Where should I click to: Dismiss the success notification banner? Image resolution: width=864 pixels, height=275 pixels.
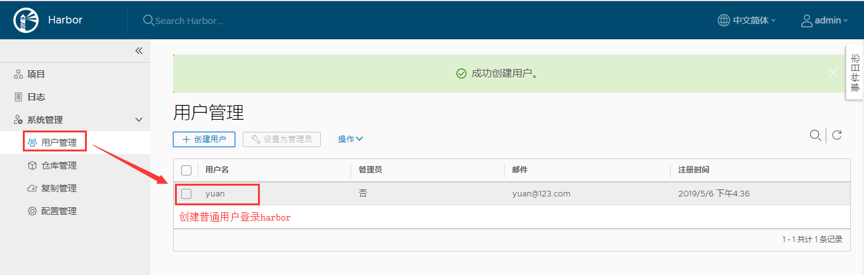coord(833,73)
